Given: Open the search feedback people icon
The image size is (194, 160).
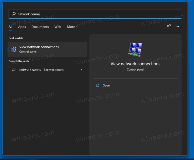Looking at the screenshot, I should tap(168, 26).
